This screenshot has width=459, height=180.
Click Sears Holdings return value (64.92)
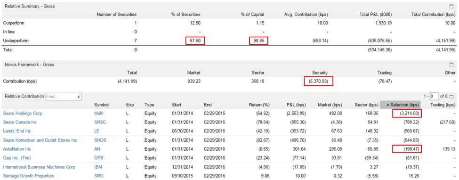tap(262, 113)
